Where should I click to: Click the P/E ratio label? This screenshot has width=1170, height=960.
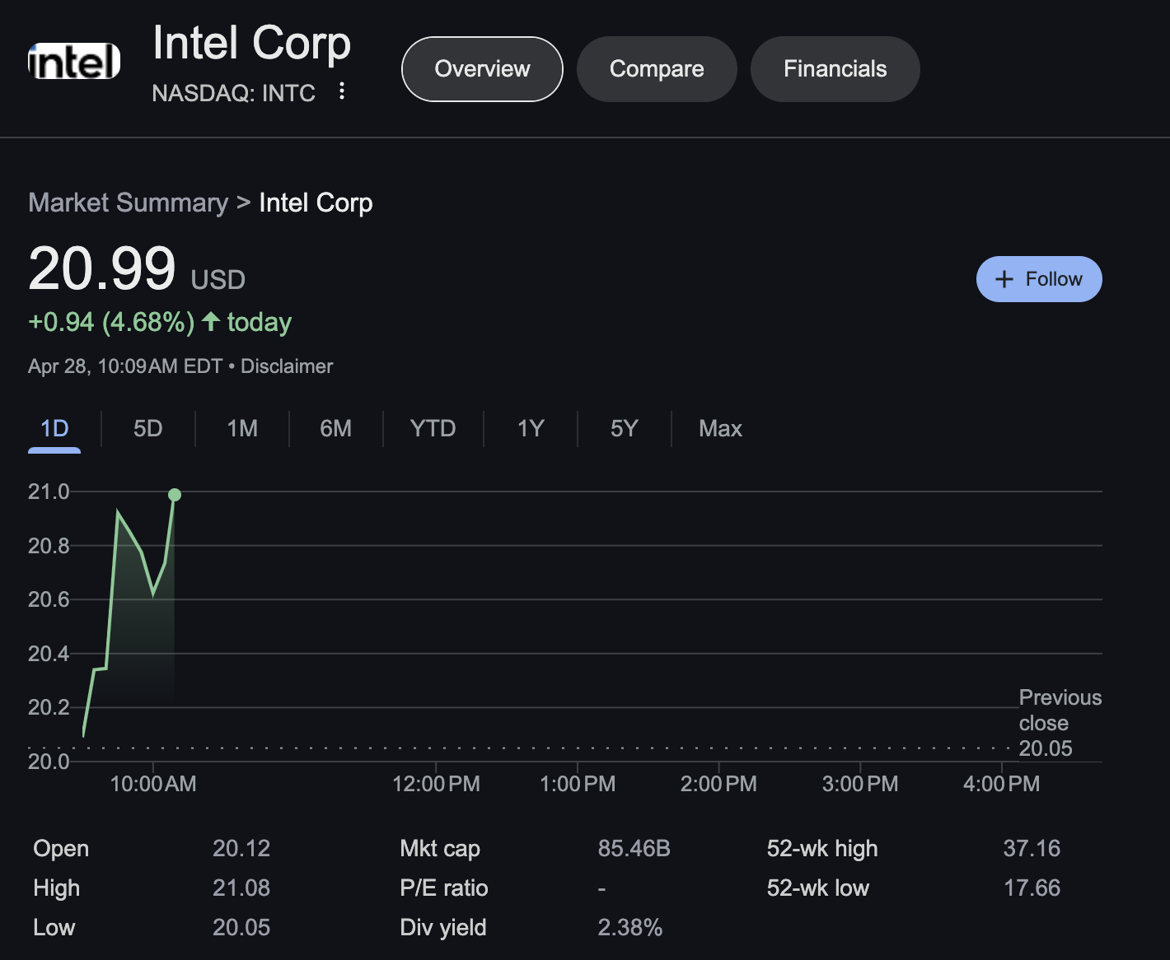(x=443, y=888)
